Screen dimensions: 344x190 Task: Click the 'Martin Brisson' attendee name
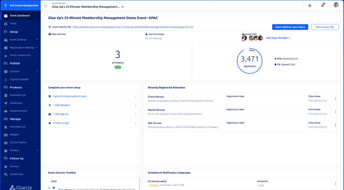coord(157,110)
